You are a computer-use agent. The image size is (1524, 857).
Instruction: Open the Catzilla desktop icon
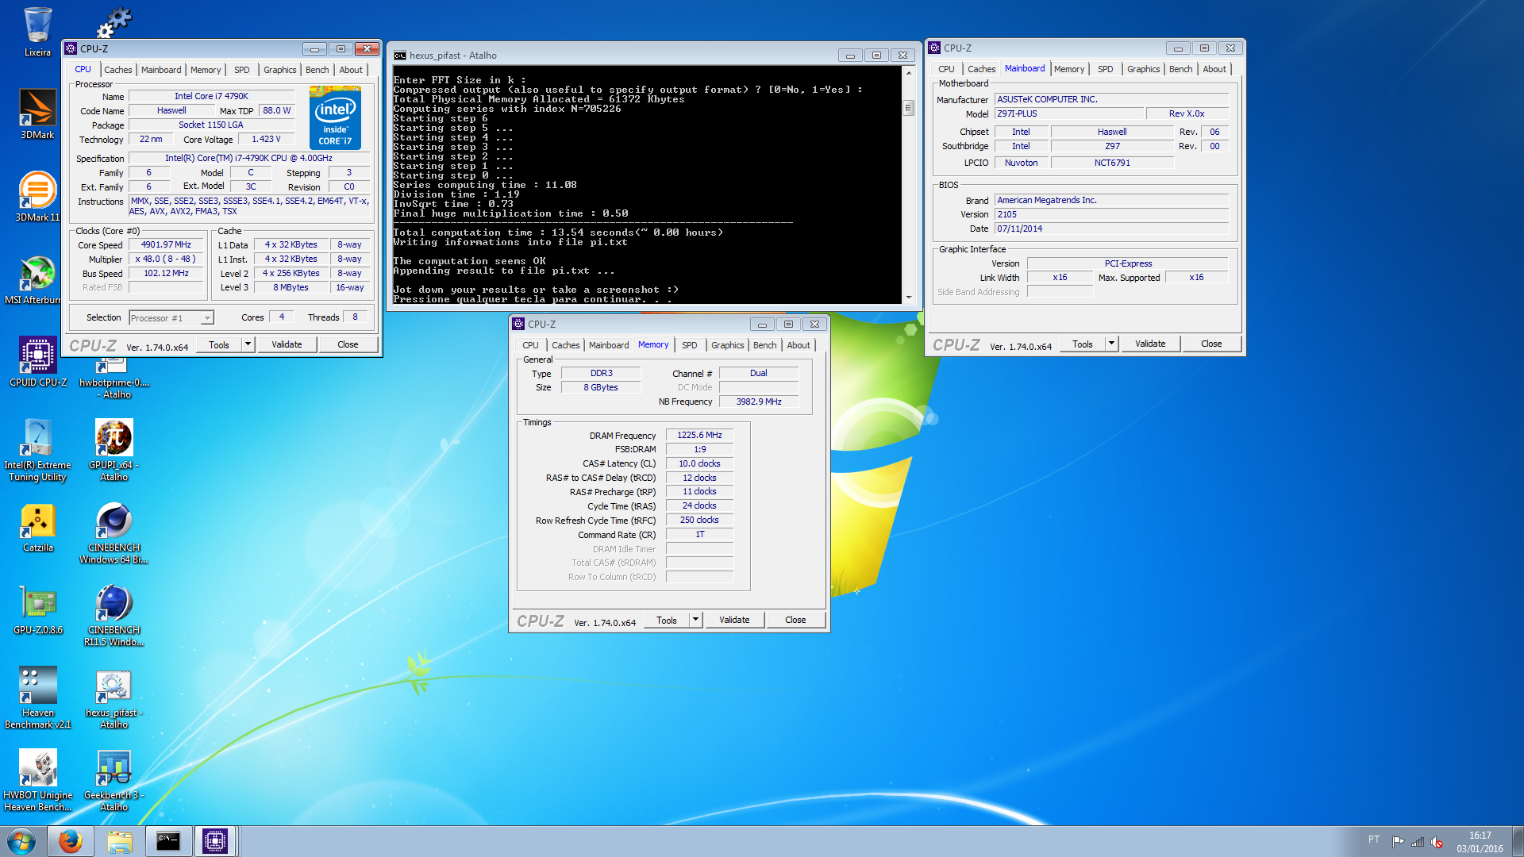[x=37, y=526]
